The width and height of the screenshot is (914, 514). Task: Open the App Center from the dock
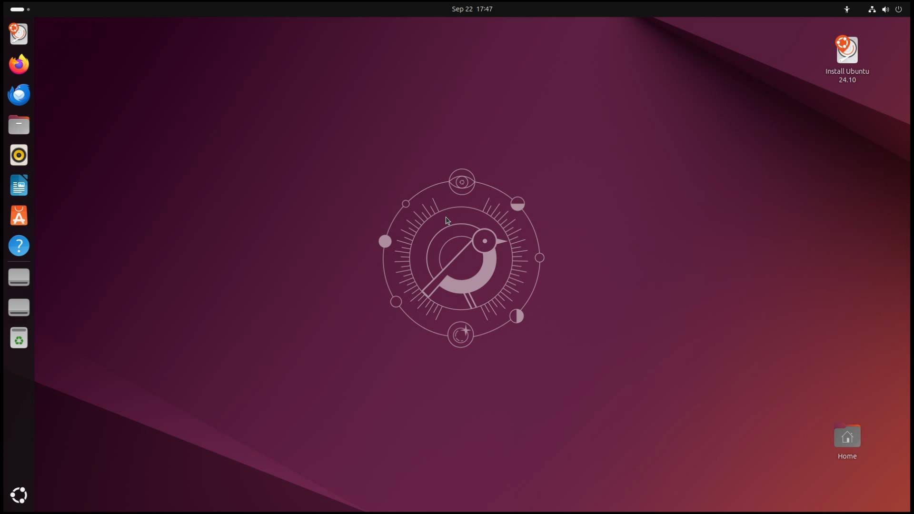click(19, 216)
